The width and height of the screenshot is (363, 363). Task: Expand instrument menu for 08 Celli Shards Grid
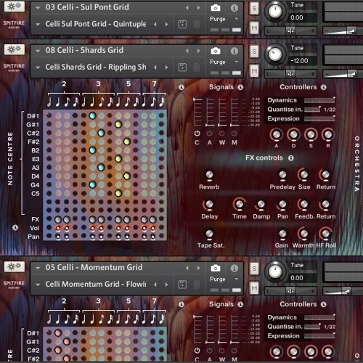pyautogui.click(x=38, y=51)
